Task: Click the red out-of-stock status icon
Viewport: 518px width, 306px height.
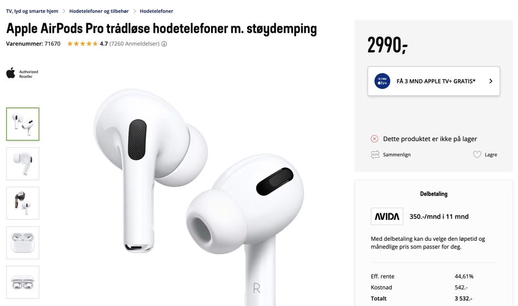Action: pos(374,139)
